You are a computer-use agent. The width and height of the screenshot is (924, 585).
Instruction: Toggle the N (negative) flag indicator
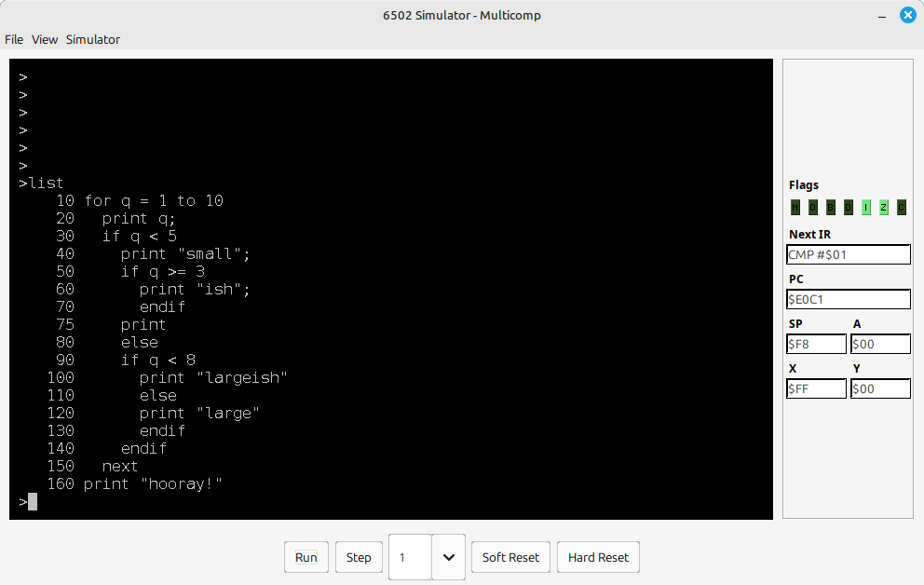(x=795, y=208)
